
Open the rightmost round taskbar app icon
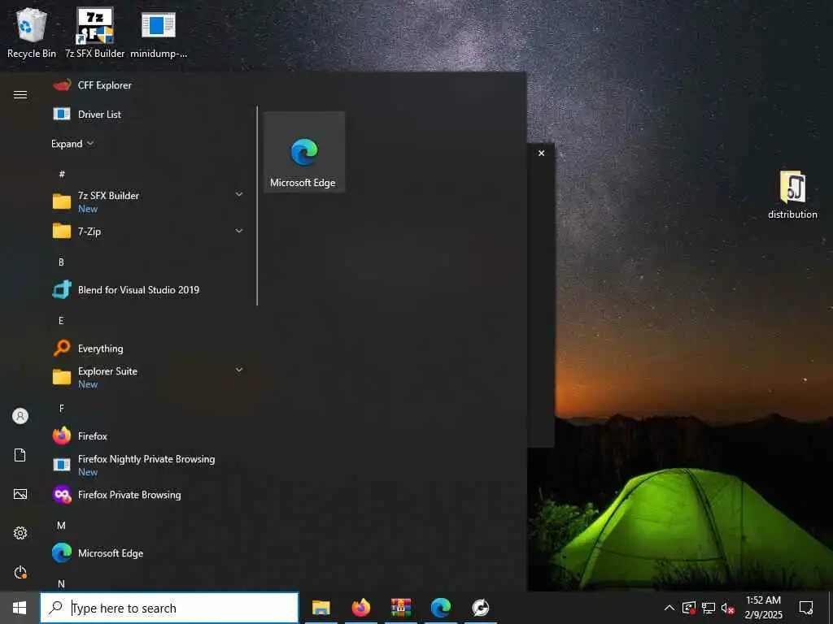[x=481, y=608]
